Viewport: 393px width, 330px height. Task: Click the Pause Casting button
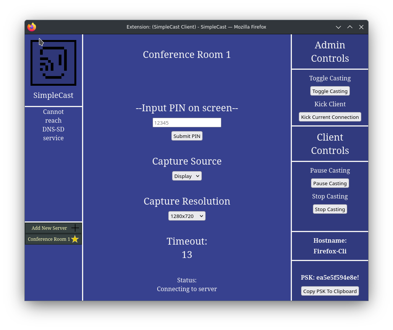(x=330, y=183)
